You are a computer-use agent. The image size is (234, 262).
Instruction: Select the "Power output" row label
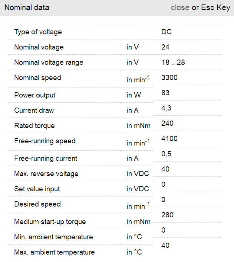point(35,95)
